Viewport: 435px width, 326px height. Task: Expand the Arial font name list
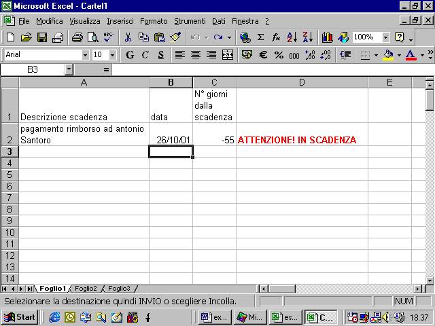[x=86, y=55]
